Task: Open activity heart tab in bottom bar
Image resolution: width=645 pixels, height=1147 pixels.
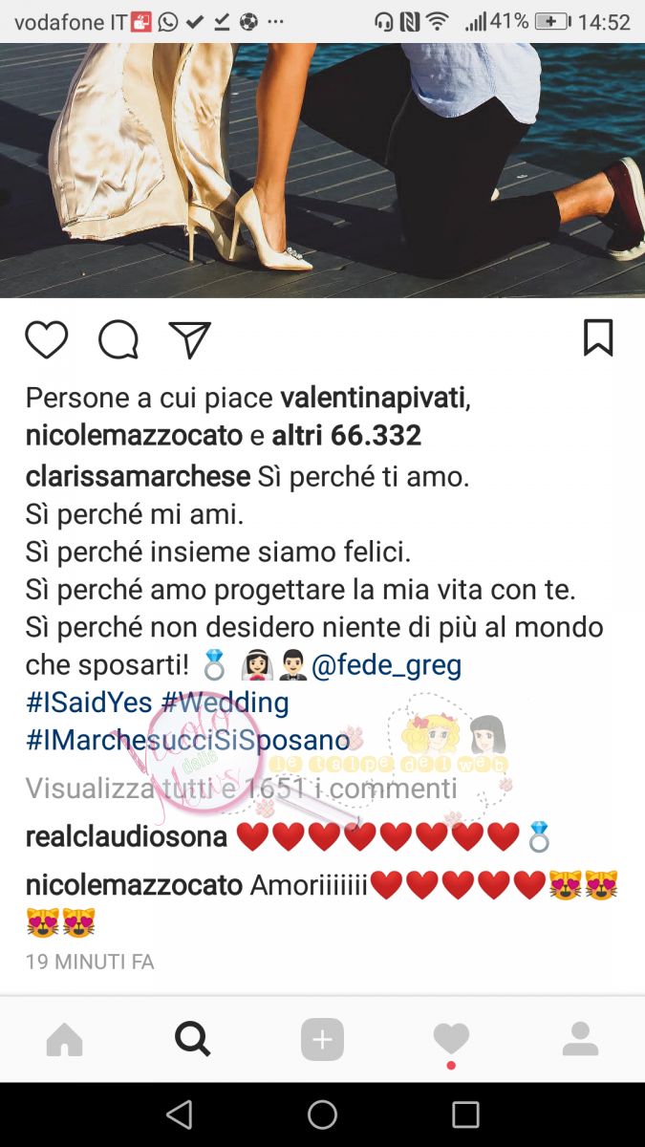Action: (x=451, y=1039)
